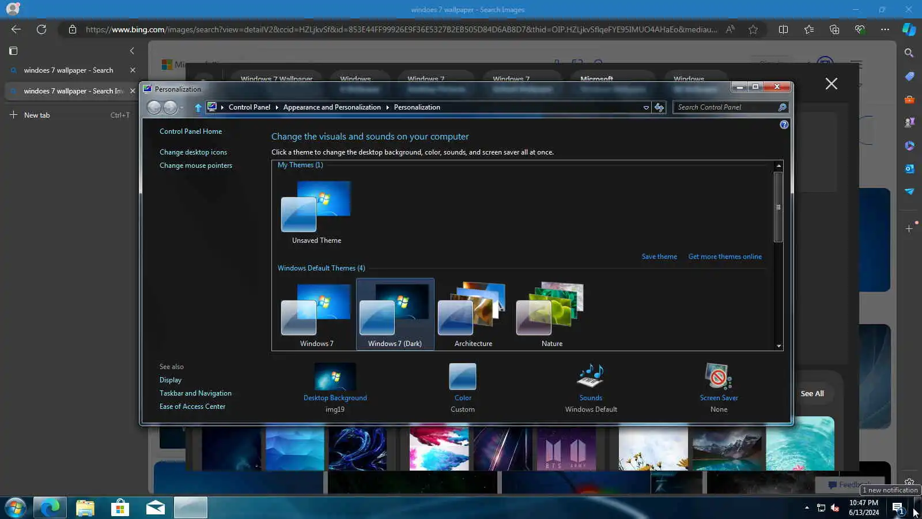Screen dimensions: 922x519
Task: Open Personalization help question mark
Action: click(784, 125)
